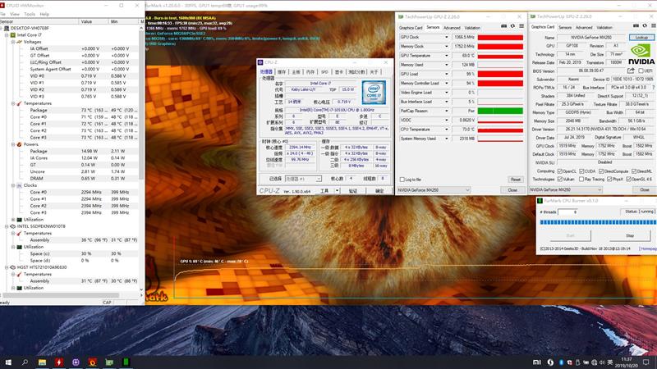Open the GPU Clock sensor dropdown
The width and height of the screenshot is (657, 369).
pos(446,37)
